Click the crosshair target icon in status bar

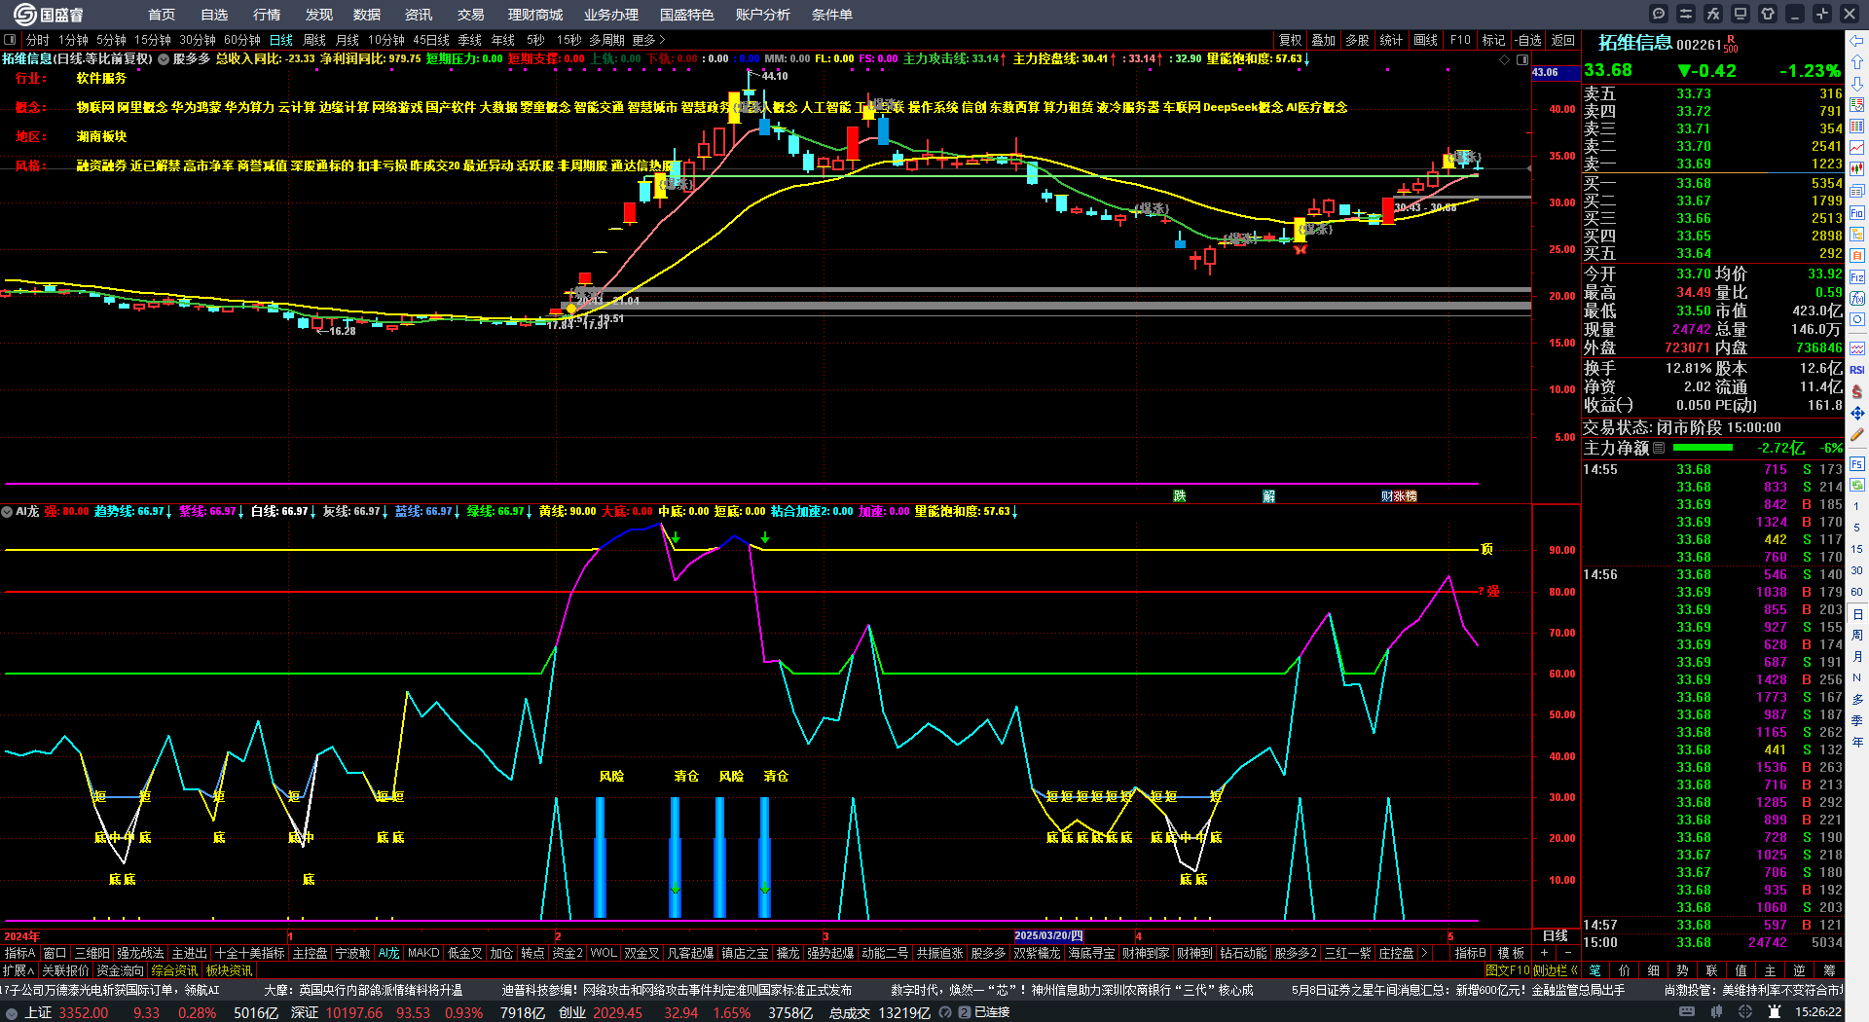[x=1745, y=1012]
